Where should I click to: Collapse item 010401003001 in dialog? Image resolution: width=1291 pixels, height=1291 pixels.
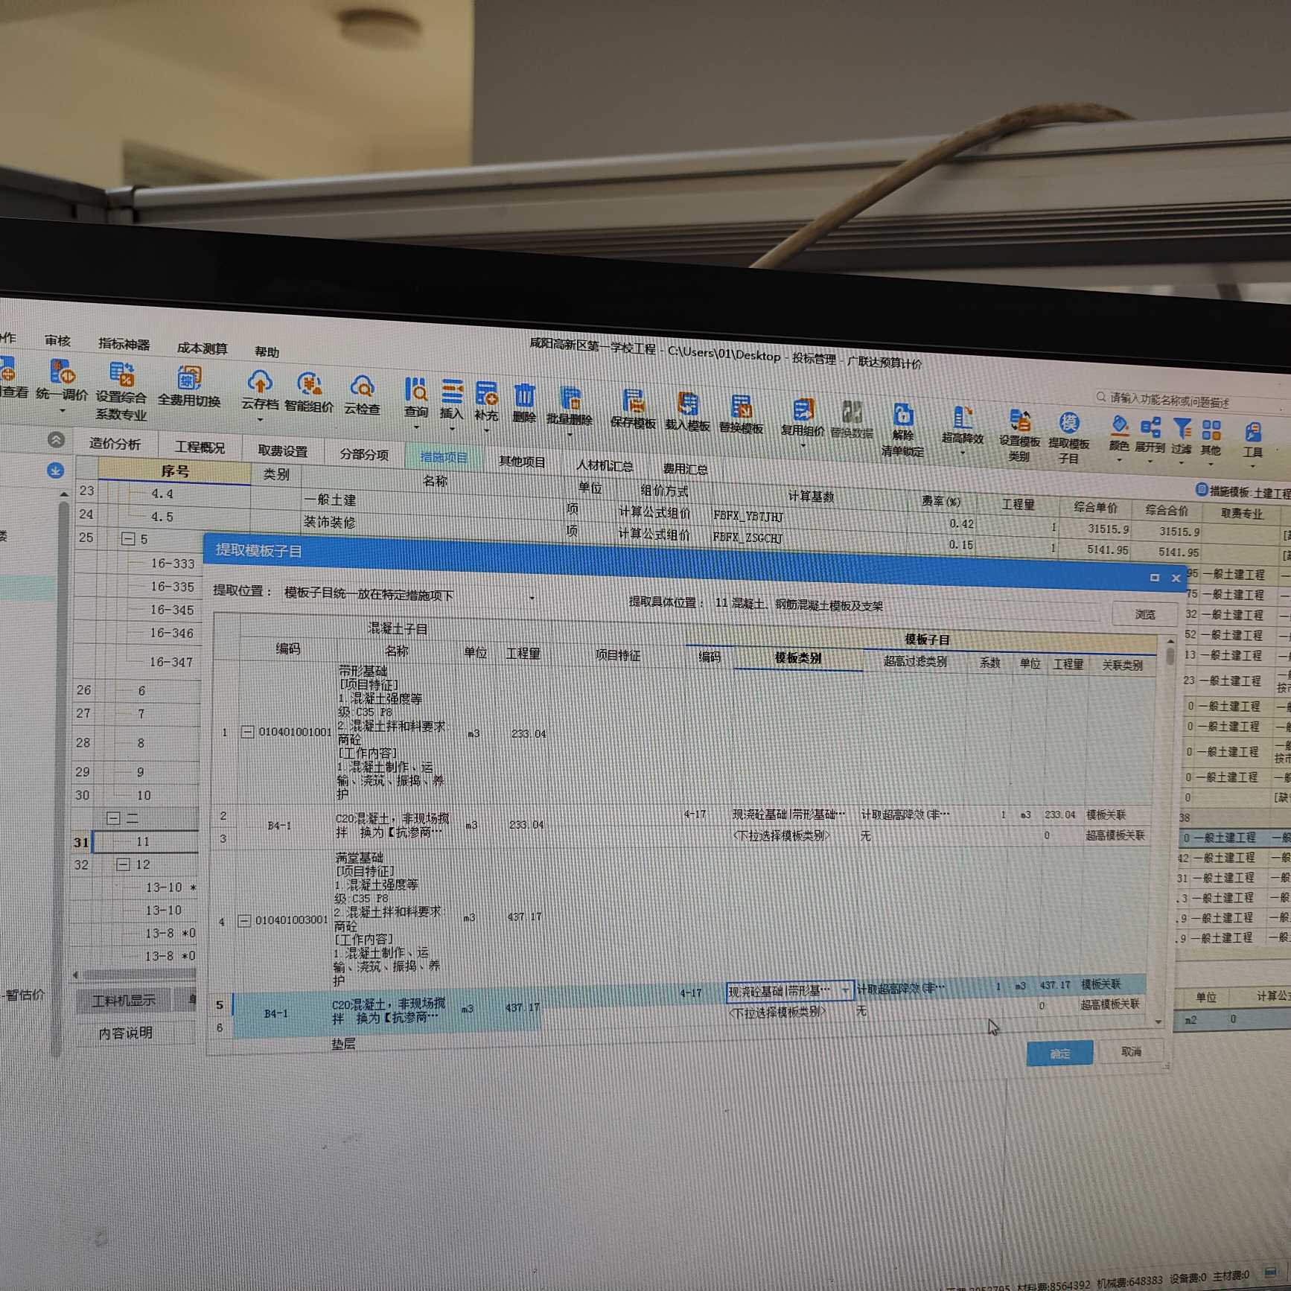(244, 921)
